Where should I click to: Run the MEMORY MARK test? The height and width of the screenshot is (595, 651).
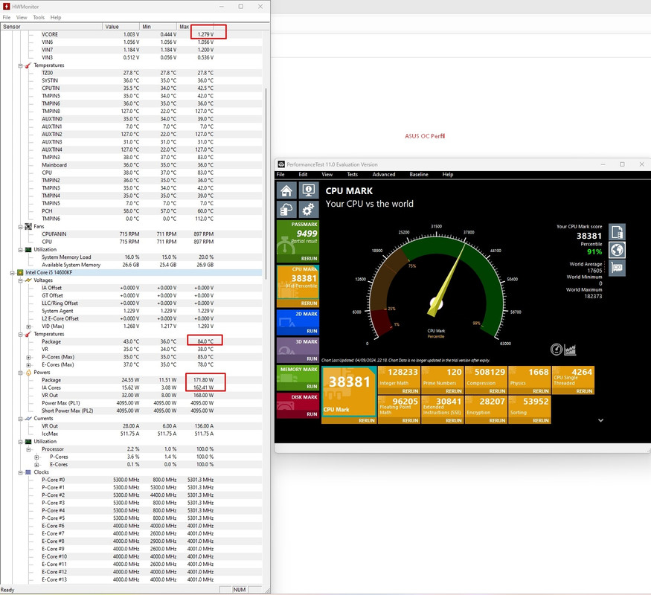click(x=312, y=386)
